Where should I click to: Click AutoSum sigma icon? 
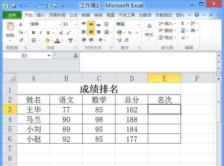(183, 23)
